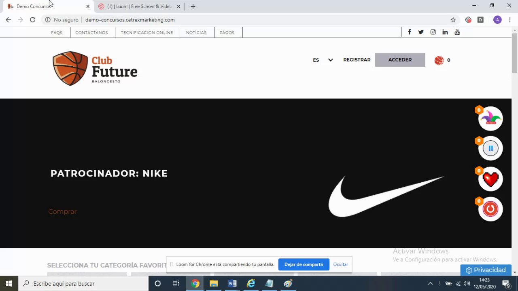The image size is (518, 291).
Task: Click Ocultar on the sharing bar
Action: coord(341,264)
